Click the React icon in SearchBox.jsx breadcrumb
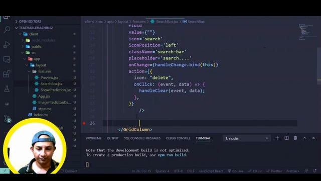Screen dimensions: 321x181 (x=152, y=22)
